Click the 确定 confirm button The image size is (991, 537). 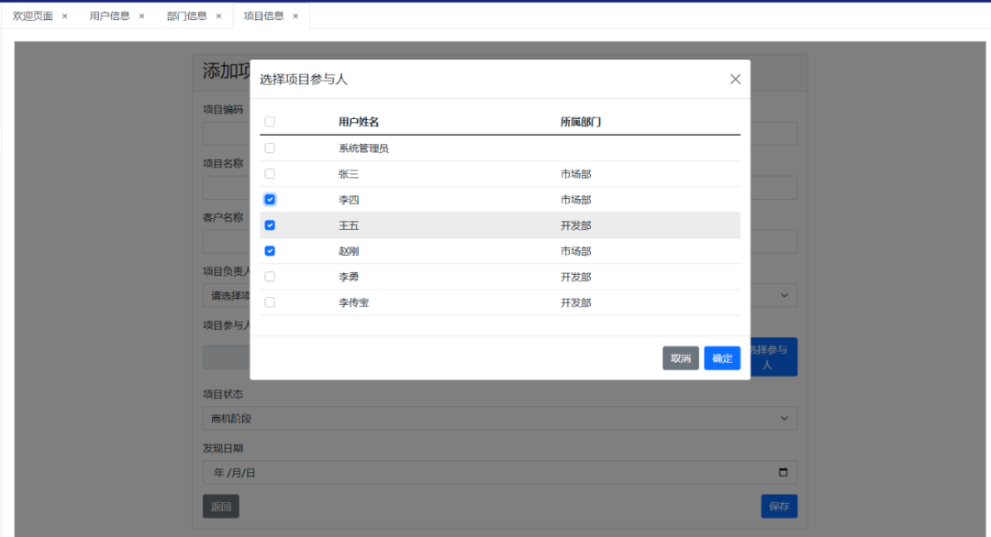(721, 357)
